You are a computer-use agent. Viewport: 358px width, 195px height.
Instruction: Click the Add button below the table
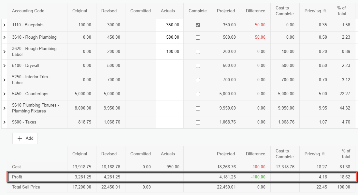tap(25, 138)
